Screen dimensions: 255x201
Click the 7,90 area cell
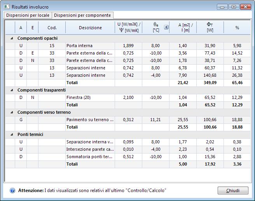click(183, 75)
